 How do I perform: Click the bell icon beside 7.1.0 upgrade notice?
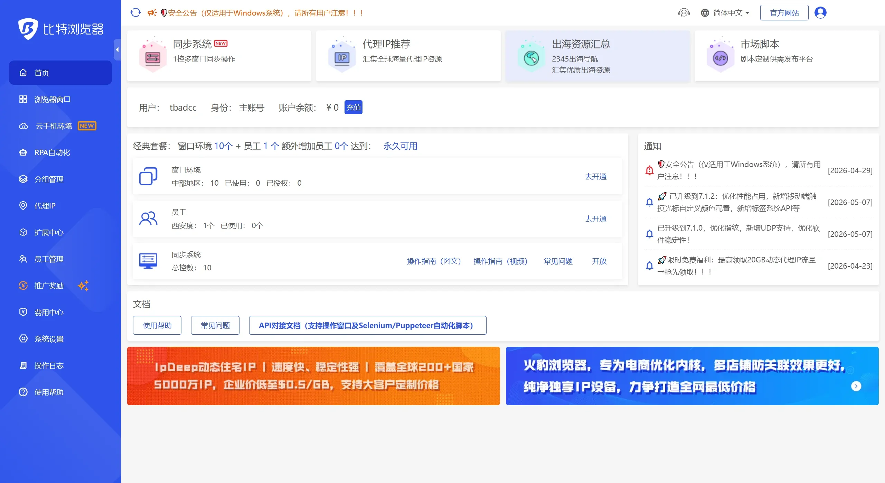pyautogui.click(x=650, y=234)
